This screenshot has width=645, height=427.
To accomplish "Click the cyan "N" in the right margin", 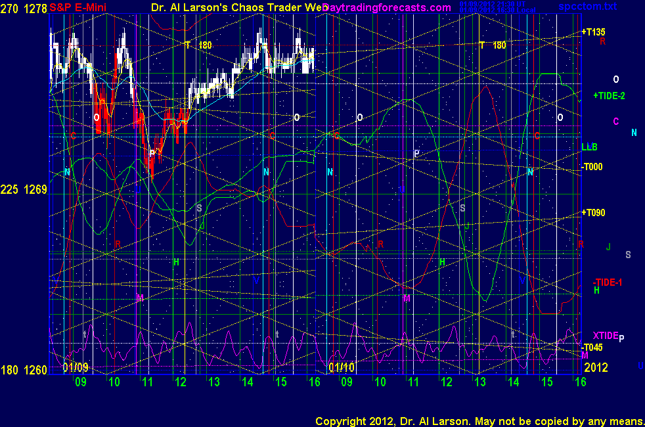I will tap(634, 133).
